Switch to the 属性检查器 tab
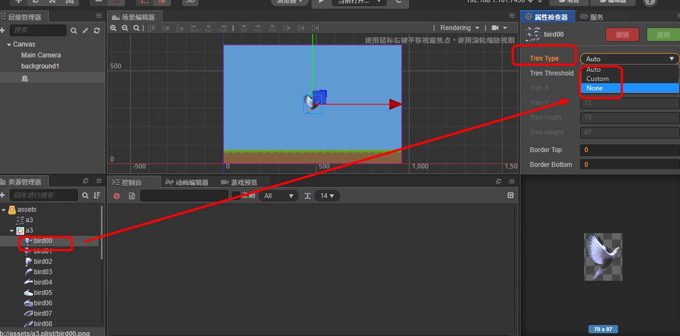This screenshot has width=680, height=336. click(547, 17)
